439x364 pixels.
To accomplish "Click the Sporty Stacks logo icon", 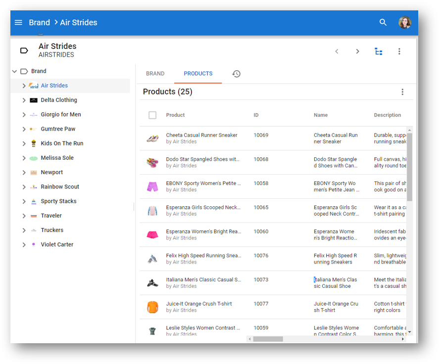I will 34,201.
